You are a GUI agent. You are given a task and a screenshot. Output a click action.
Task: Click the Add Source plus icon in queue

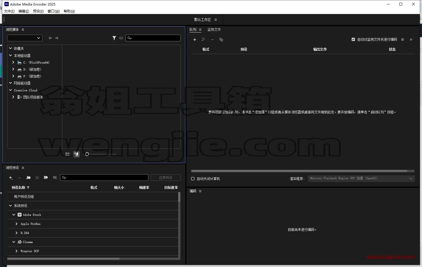(x=194, y=40)
